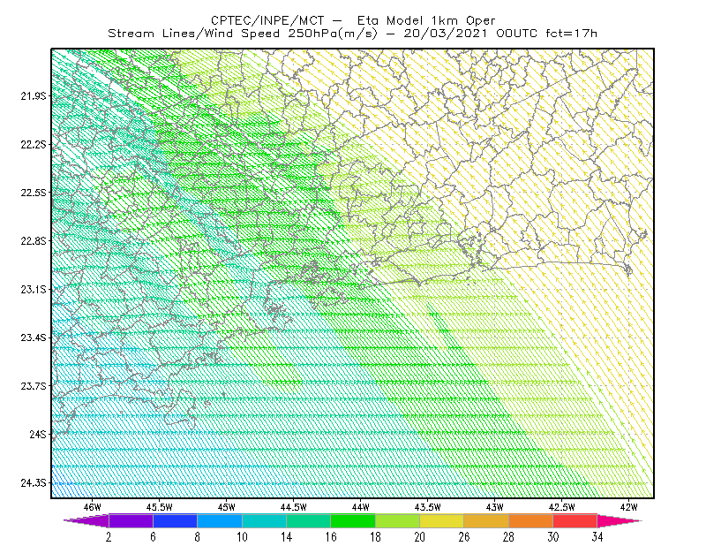This screenshot has height=546, width=706.
Task: Click the 46W longitude axis label
Action: click(x=93, y=507)
